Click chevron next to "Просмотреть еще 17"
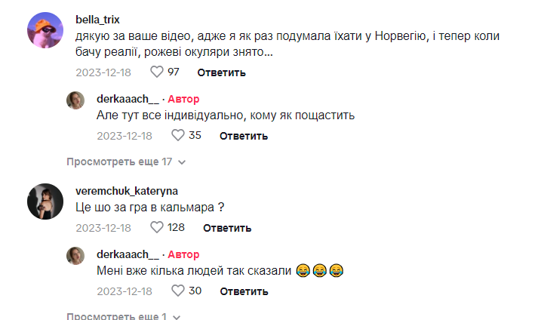The height and width of the screenshot is (320, 541). (x=181, y=162)
